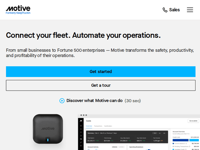Viewport: 200px width, 150px height.
Task: Click the black Motive device image
Action: 48,129
